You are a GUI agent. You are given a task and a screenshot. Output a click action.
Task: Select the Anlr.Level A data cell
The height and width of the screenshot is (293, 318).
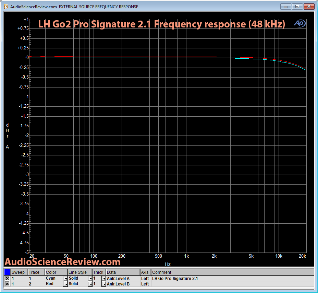(123, 279)
